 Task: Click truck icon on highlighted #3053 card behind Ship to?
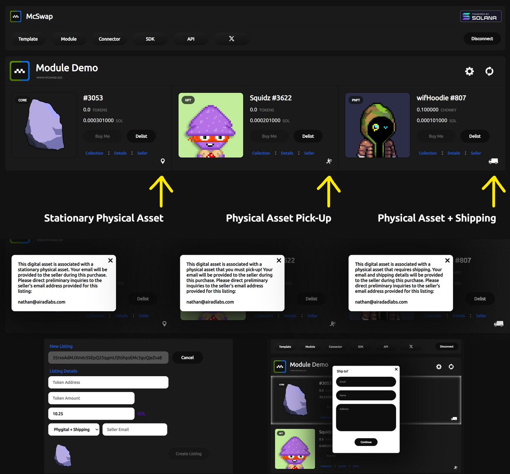click(x=454, y=419)
